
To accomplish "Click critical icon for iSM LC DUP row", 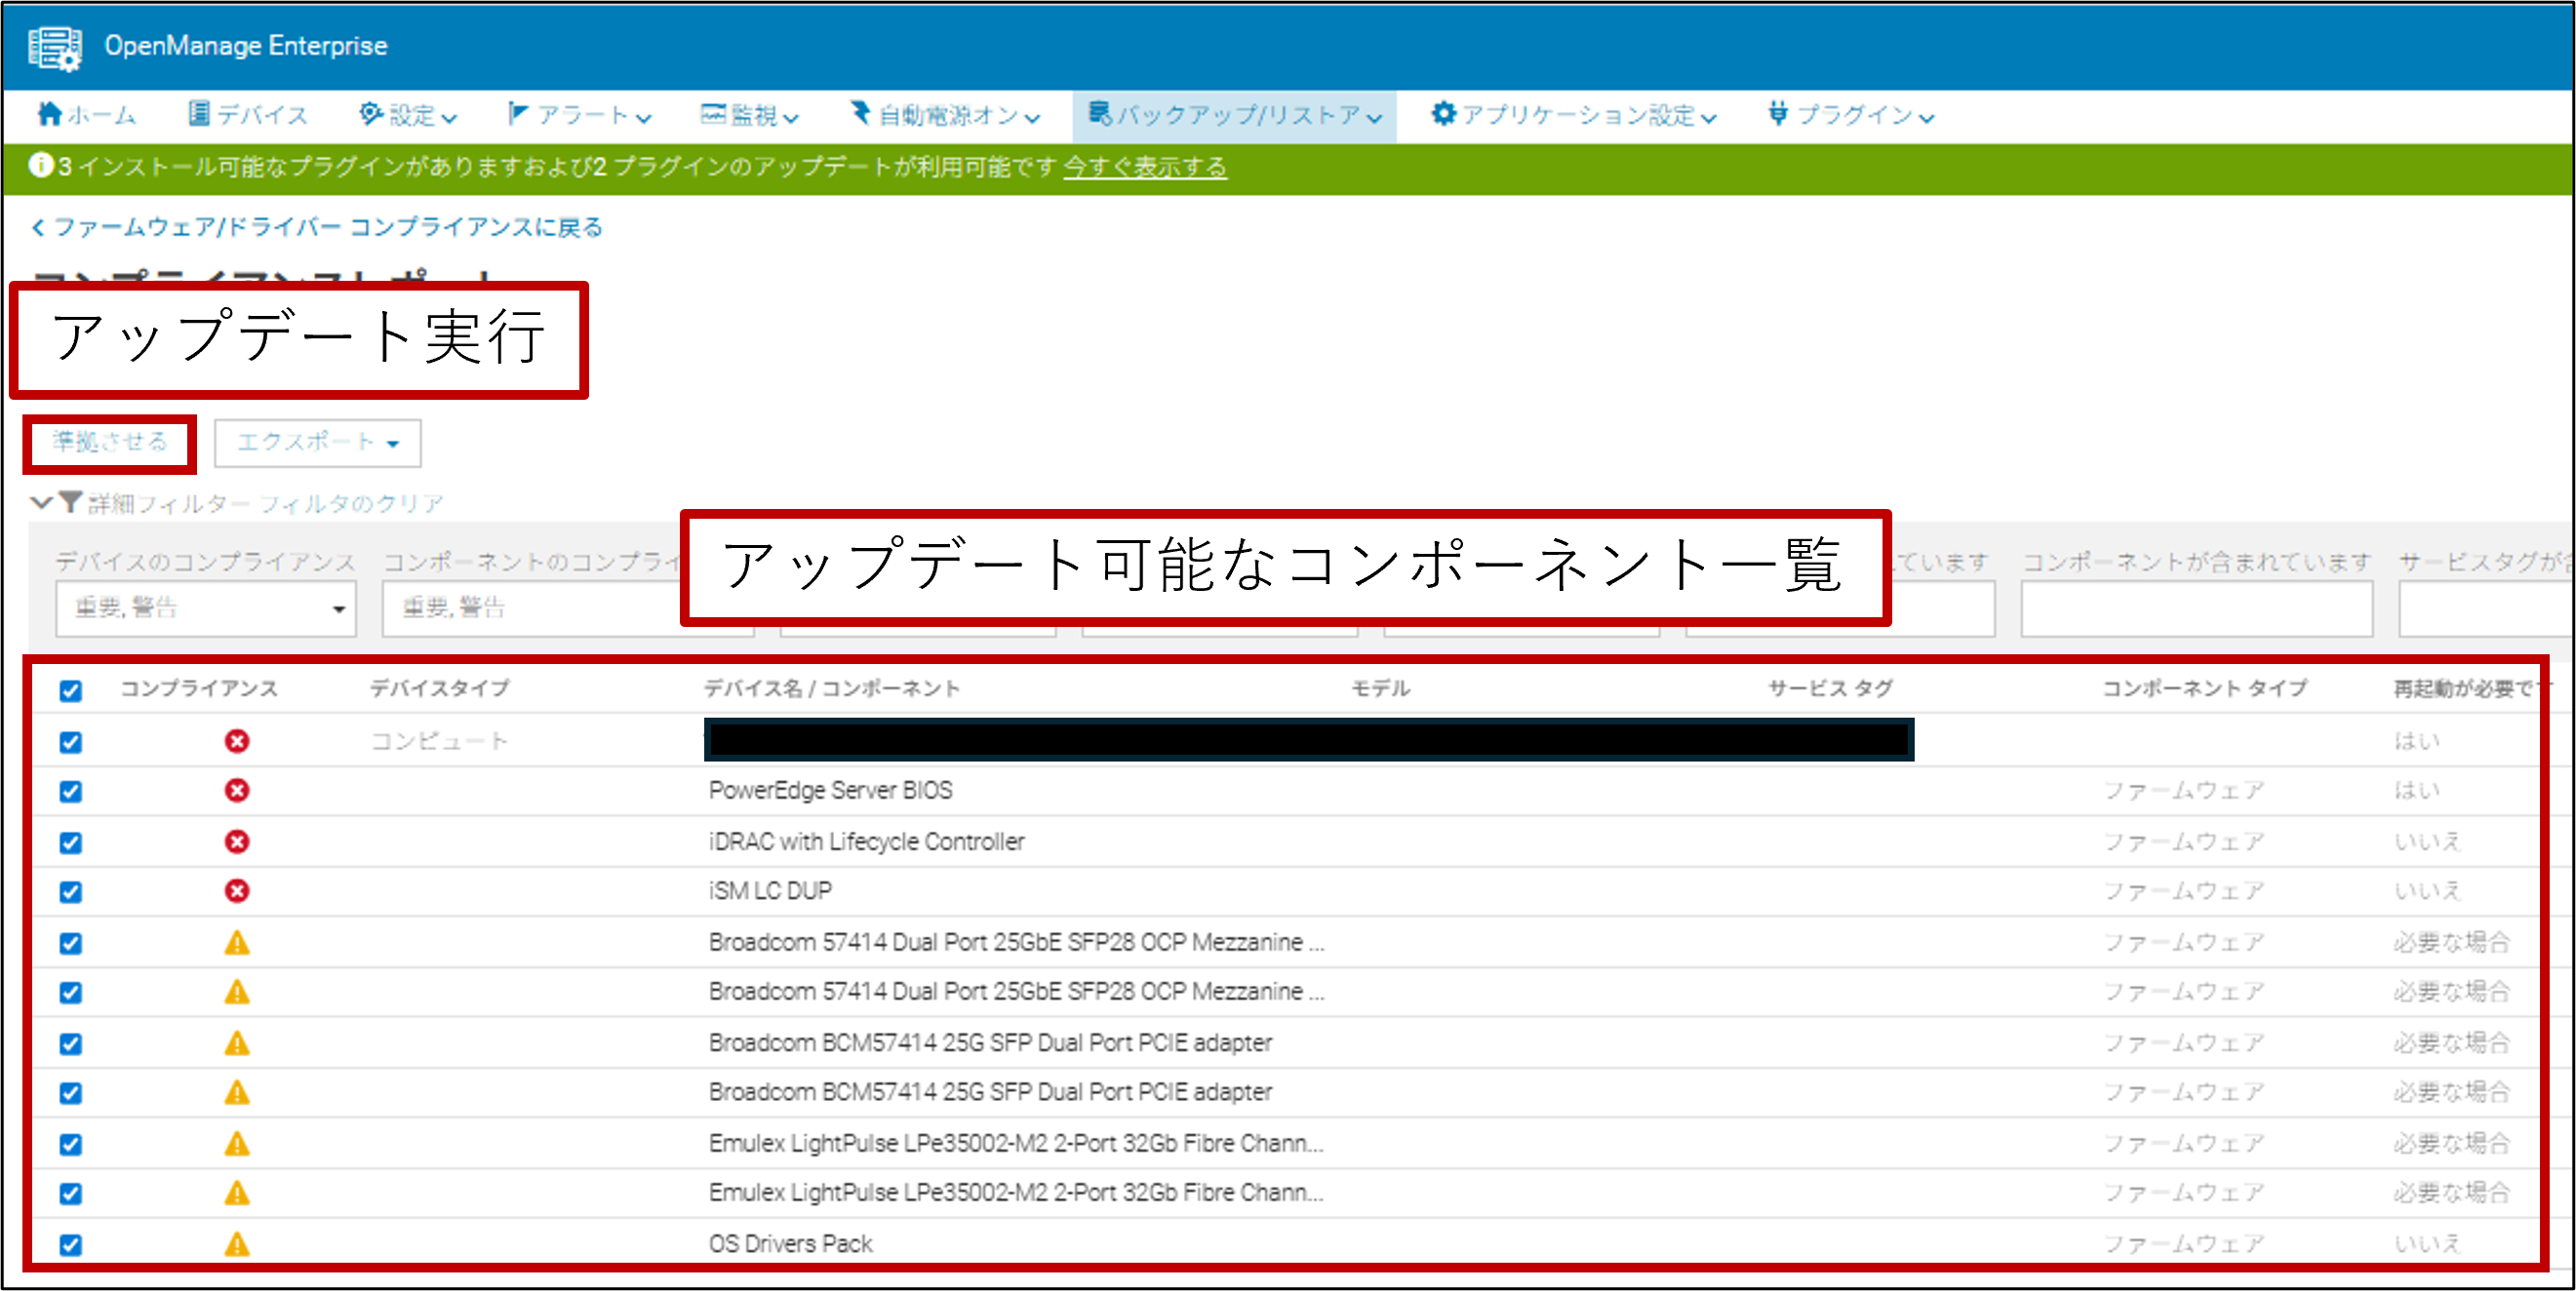I will pos(237,891).
